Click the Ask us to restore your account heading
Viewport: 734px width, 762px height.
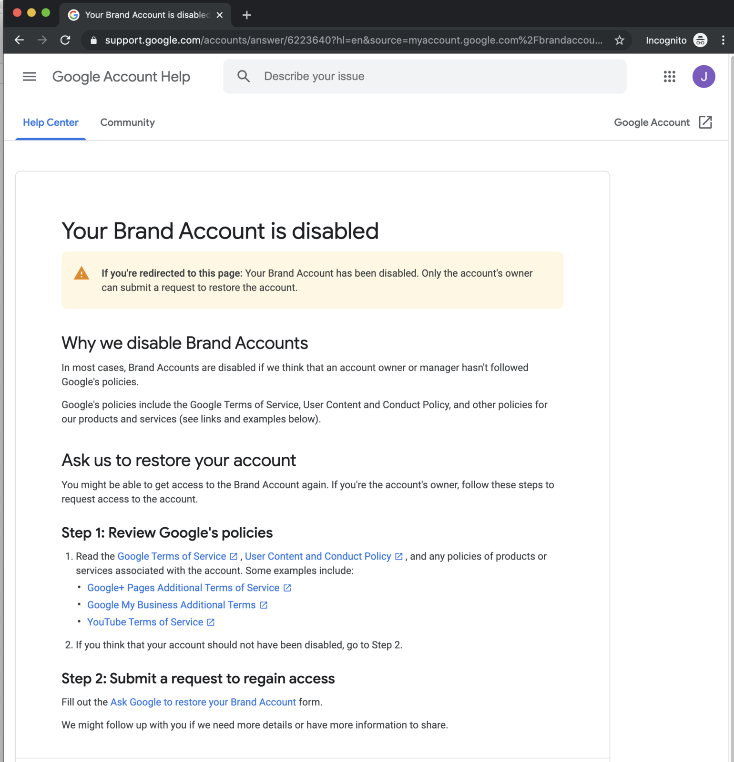(x=179, y=460)
